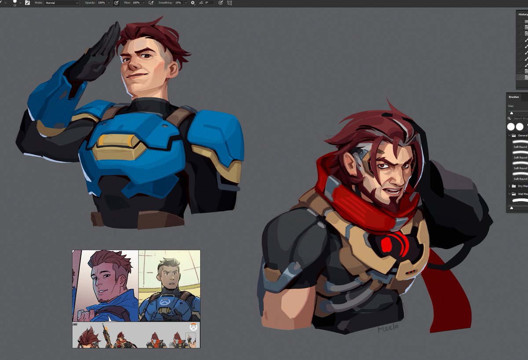Screen dimensions: 528x360
Task: Open the Smoothing slider dropdown arrow
Action: coord(185,3)
